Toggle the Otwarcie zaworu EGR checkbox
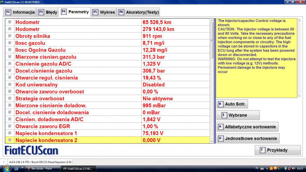 (10, 126)
